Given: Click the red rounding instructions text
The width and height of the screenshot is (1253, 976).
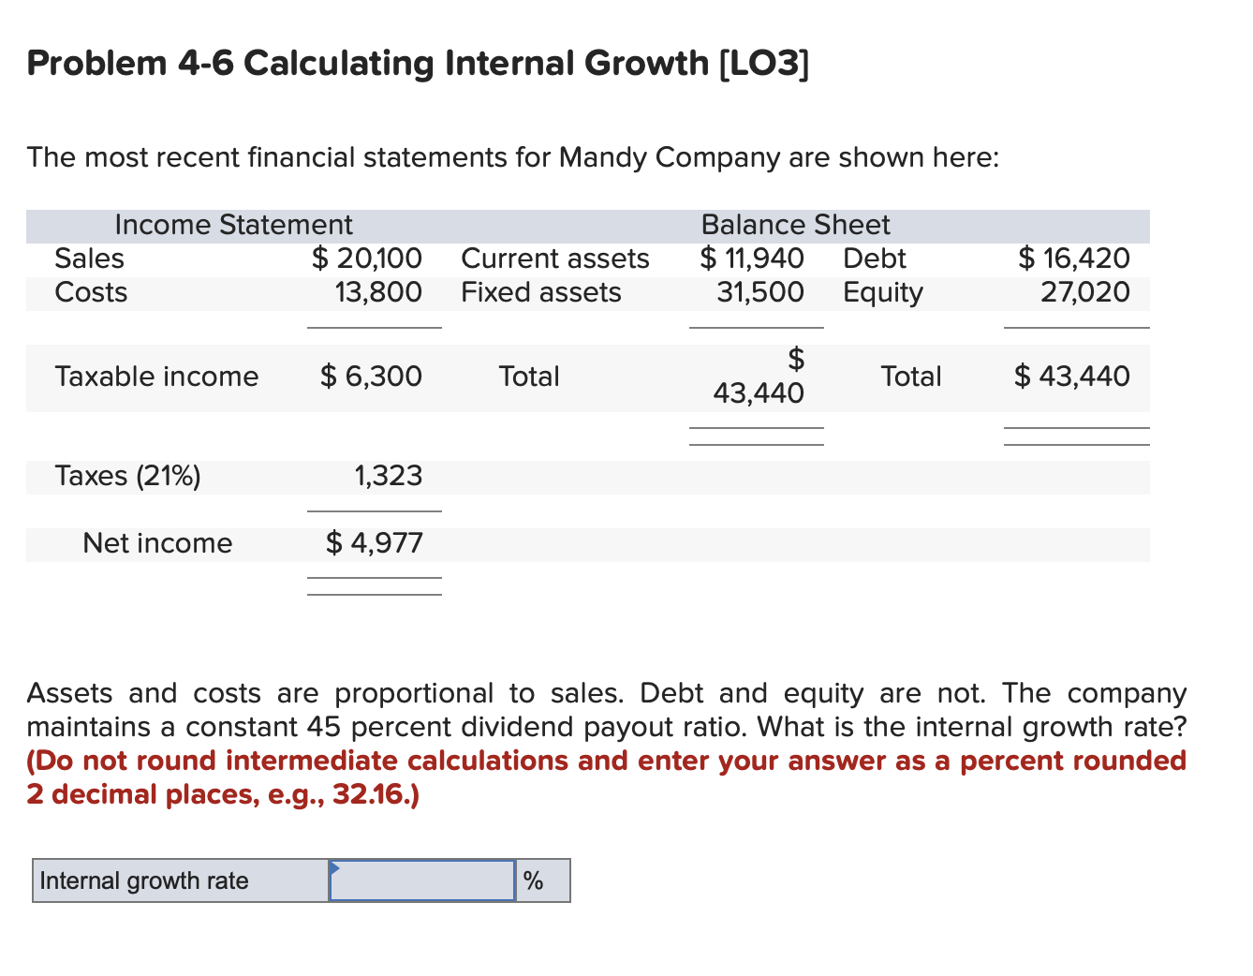Looking at the screenshot, I should point(606,776).
